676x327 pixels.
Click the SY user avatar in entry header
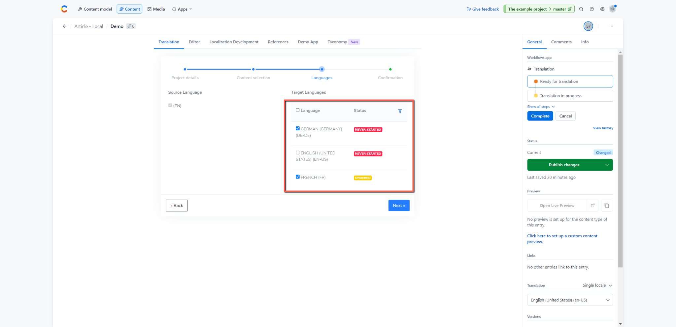pyautogui.click(x=588, y=26)
